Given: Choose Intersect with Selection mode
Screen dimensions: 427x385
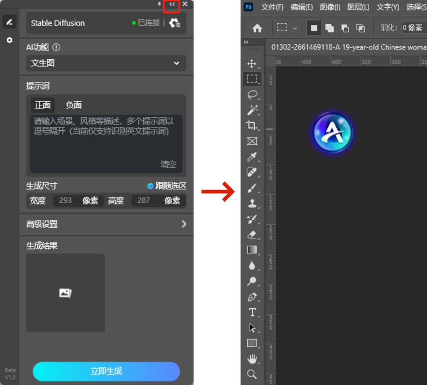Looking at the screenshot, I should tap(361, 28).
